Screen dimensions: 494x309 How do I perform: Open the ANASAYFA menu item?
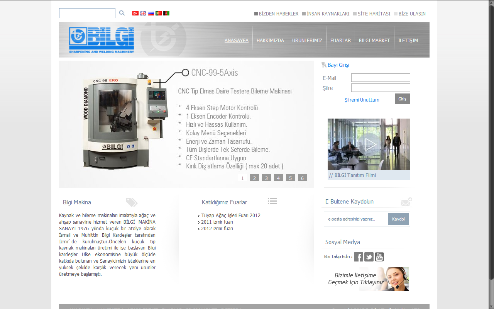point(237,40)
